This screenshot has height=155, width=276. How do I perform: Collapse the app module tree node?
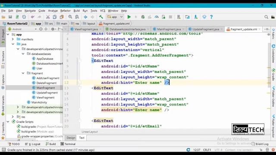8,34
